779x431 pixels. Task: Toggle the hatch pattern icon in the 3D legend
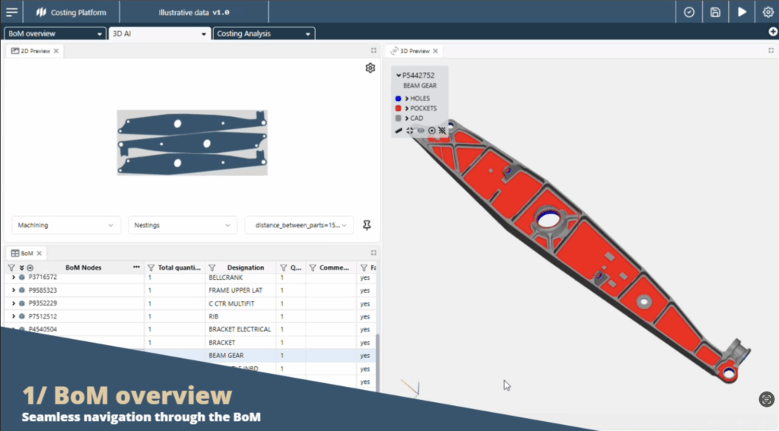[442, 131]
